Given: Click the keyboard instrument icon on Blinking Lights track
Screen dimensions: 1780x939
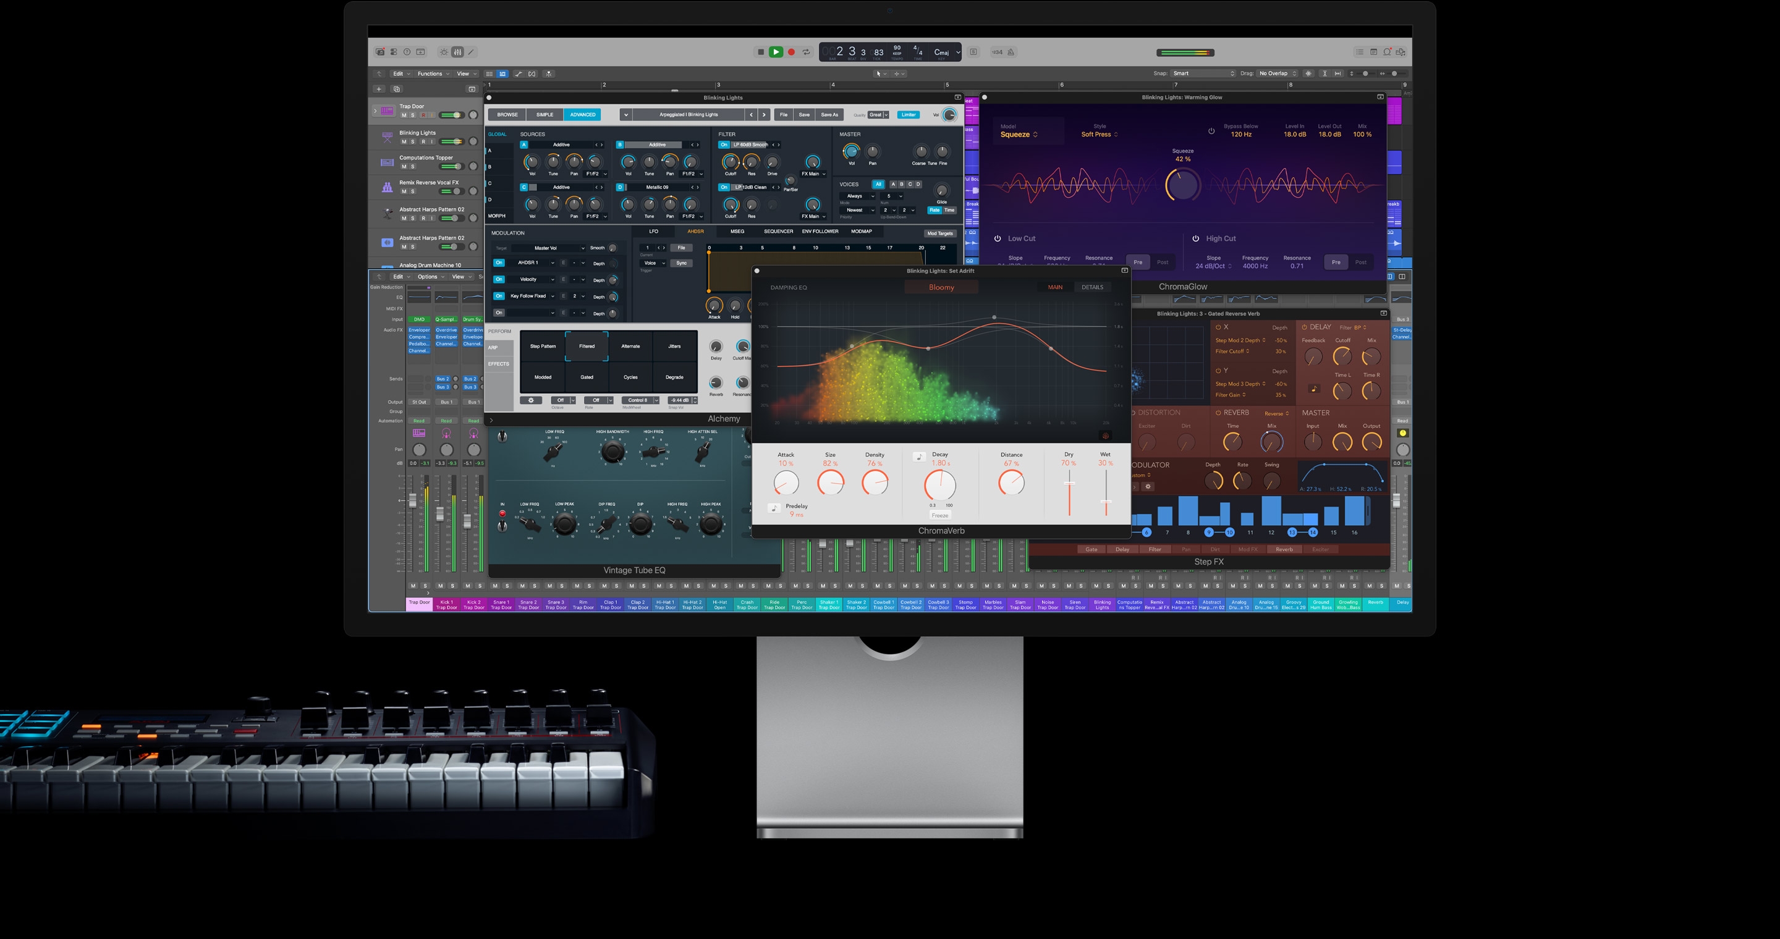Looking at the screenshot, I should coord(386,137).
